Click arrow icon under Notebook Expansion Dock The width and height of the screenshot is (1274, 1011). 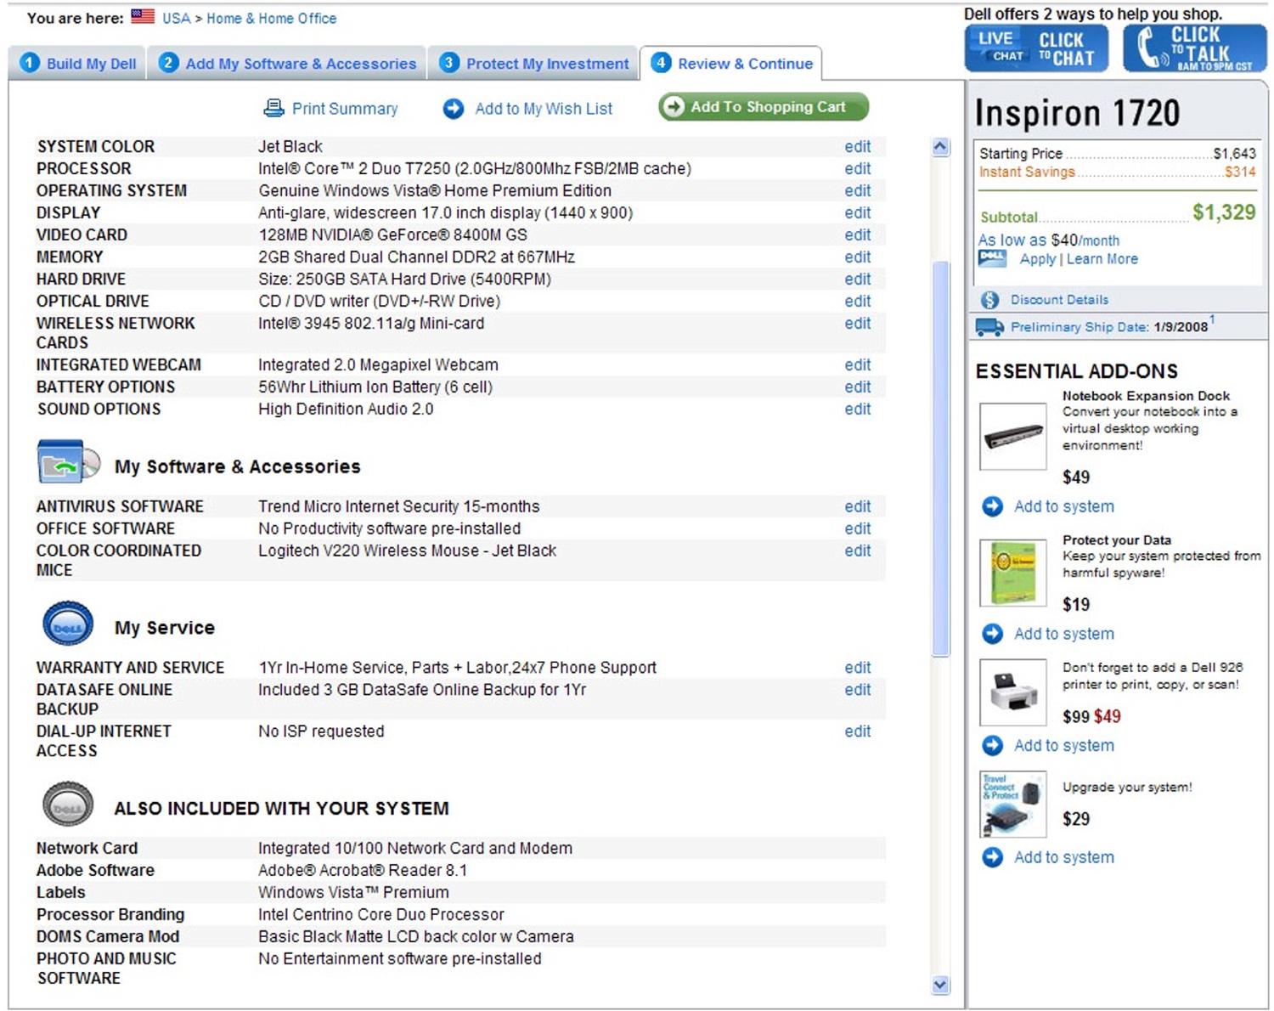point(992,507)
